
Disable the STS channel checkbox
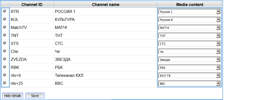[x=5, y=43]
